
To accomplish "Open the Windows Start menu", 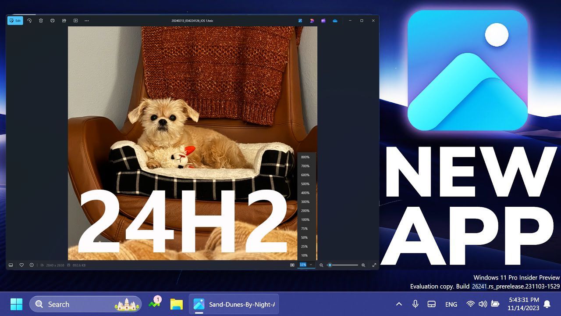I will pos(17,304).
